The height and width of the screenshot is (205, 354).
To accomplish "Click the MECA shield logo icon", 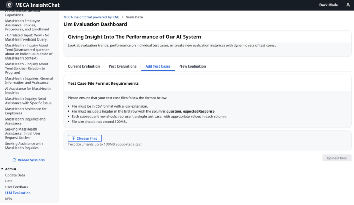I will coord(9,5).
